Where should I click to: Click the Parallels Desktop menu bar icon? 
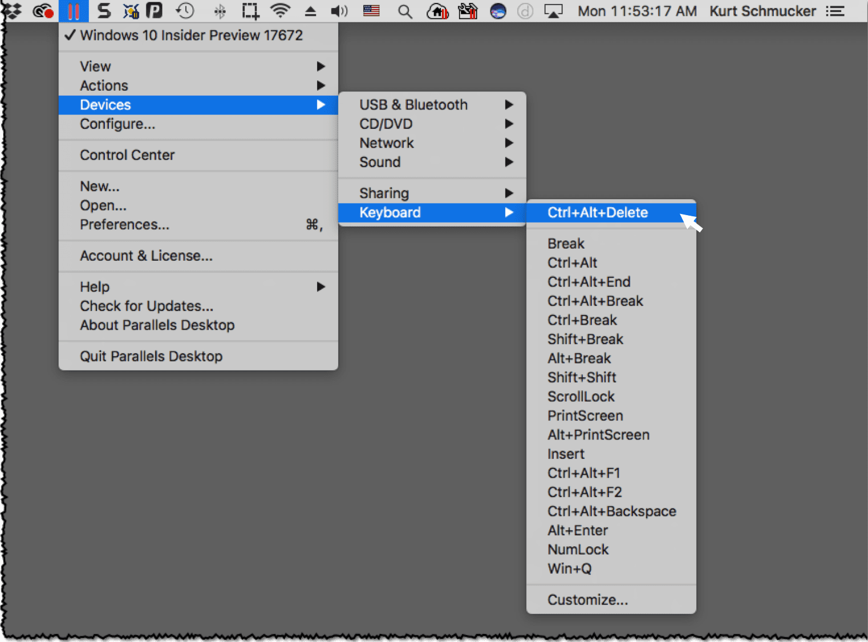click(73, 11)
